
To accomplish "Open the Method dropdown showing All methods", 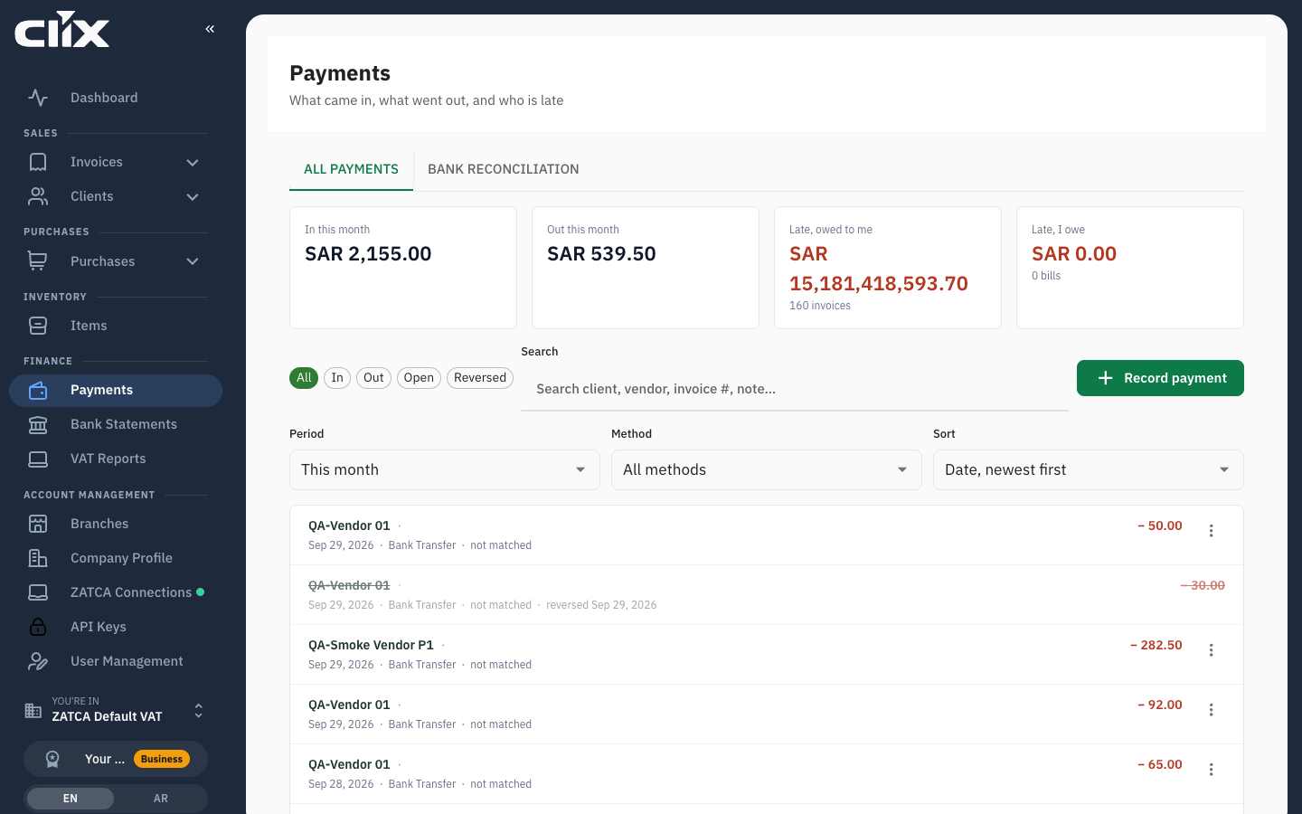I will click(767, 470).
